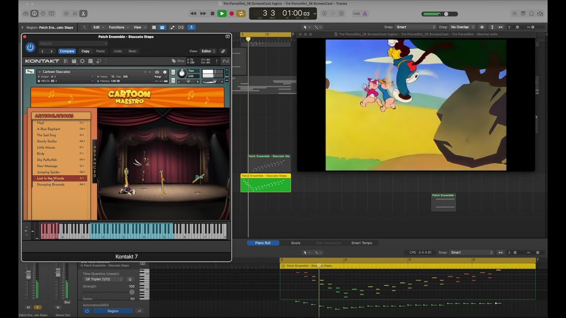Open LCD display mode dropdown arrow
Viewport: 566px width, 318px height.
tap(315, 14)
